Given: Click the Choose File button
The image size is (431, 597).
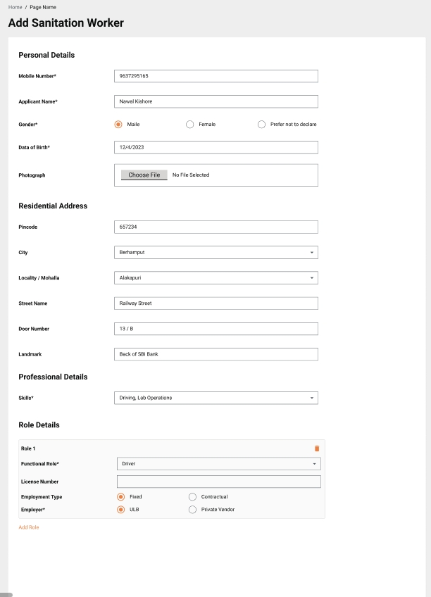Looking at the screenshot, I should pos(144,175).
